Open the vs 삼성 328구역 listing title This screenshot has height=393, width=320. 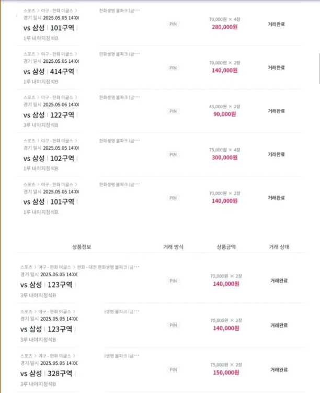pyautogui.click(x=47, y=374)
